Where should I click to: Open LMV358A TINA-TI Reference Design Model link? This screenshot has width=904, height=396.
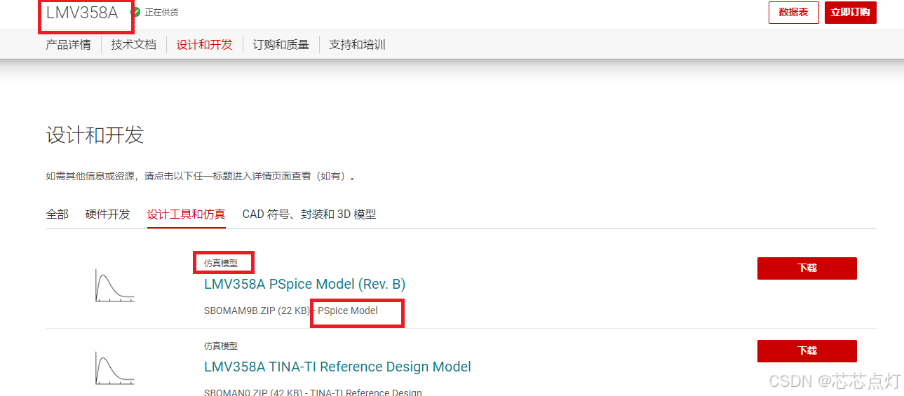[x=337, y=367]
